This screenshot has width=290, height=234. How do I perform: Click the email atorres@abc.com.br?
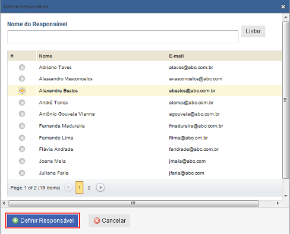click(191, 103)
